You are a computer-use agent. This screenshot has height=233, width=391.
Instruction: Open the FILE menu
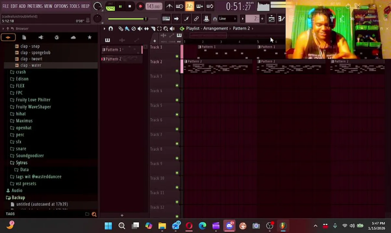pyautogui.click(x=6, y=6)
